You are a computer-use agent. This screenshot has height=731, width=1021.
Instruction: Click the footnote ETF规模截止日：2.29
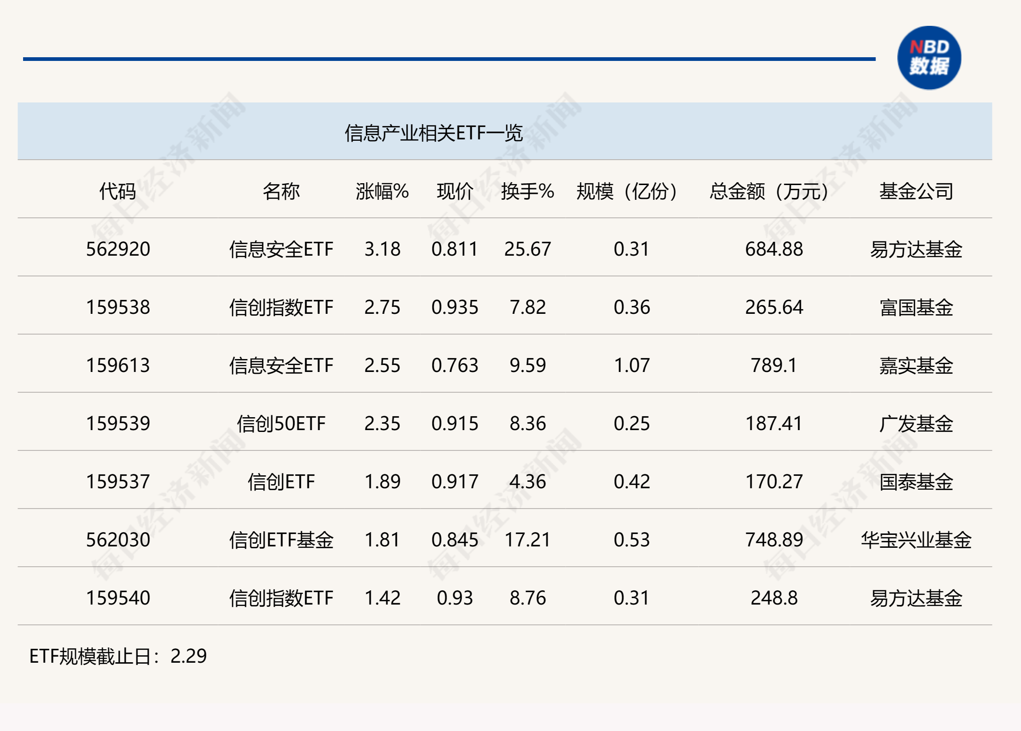pos(118,656)
